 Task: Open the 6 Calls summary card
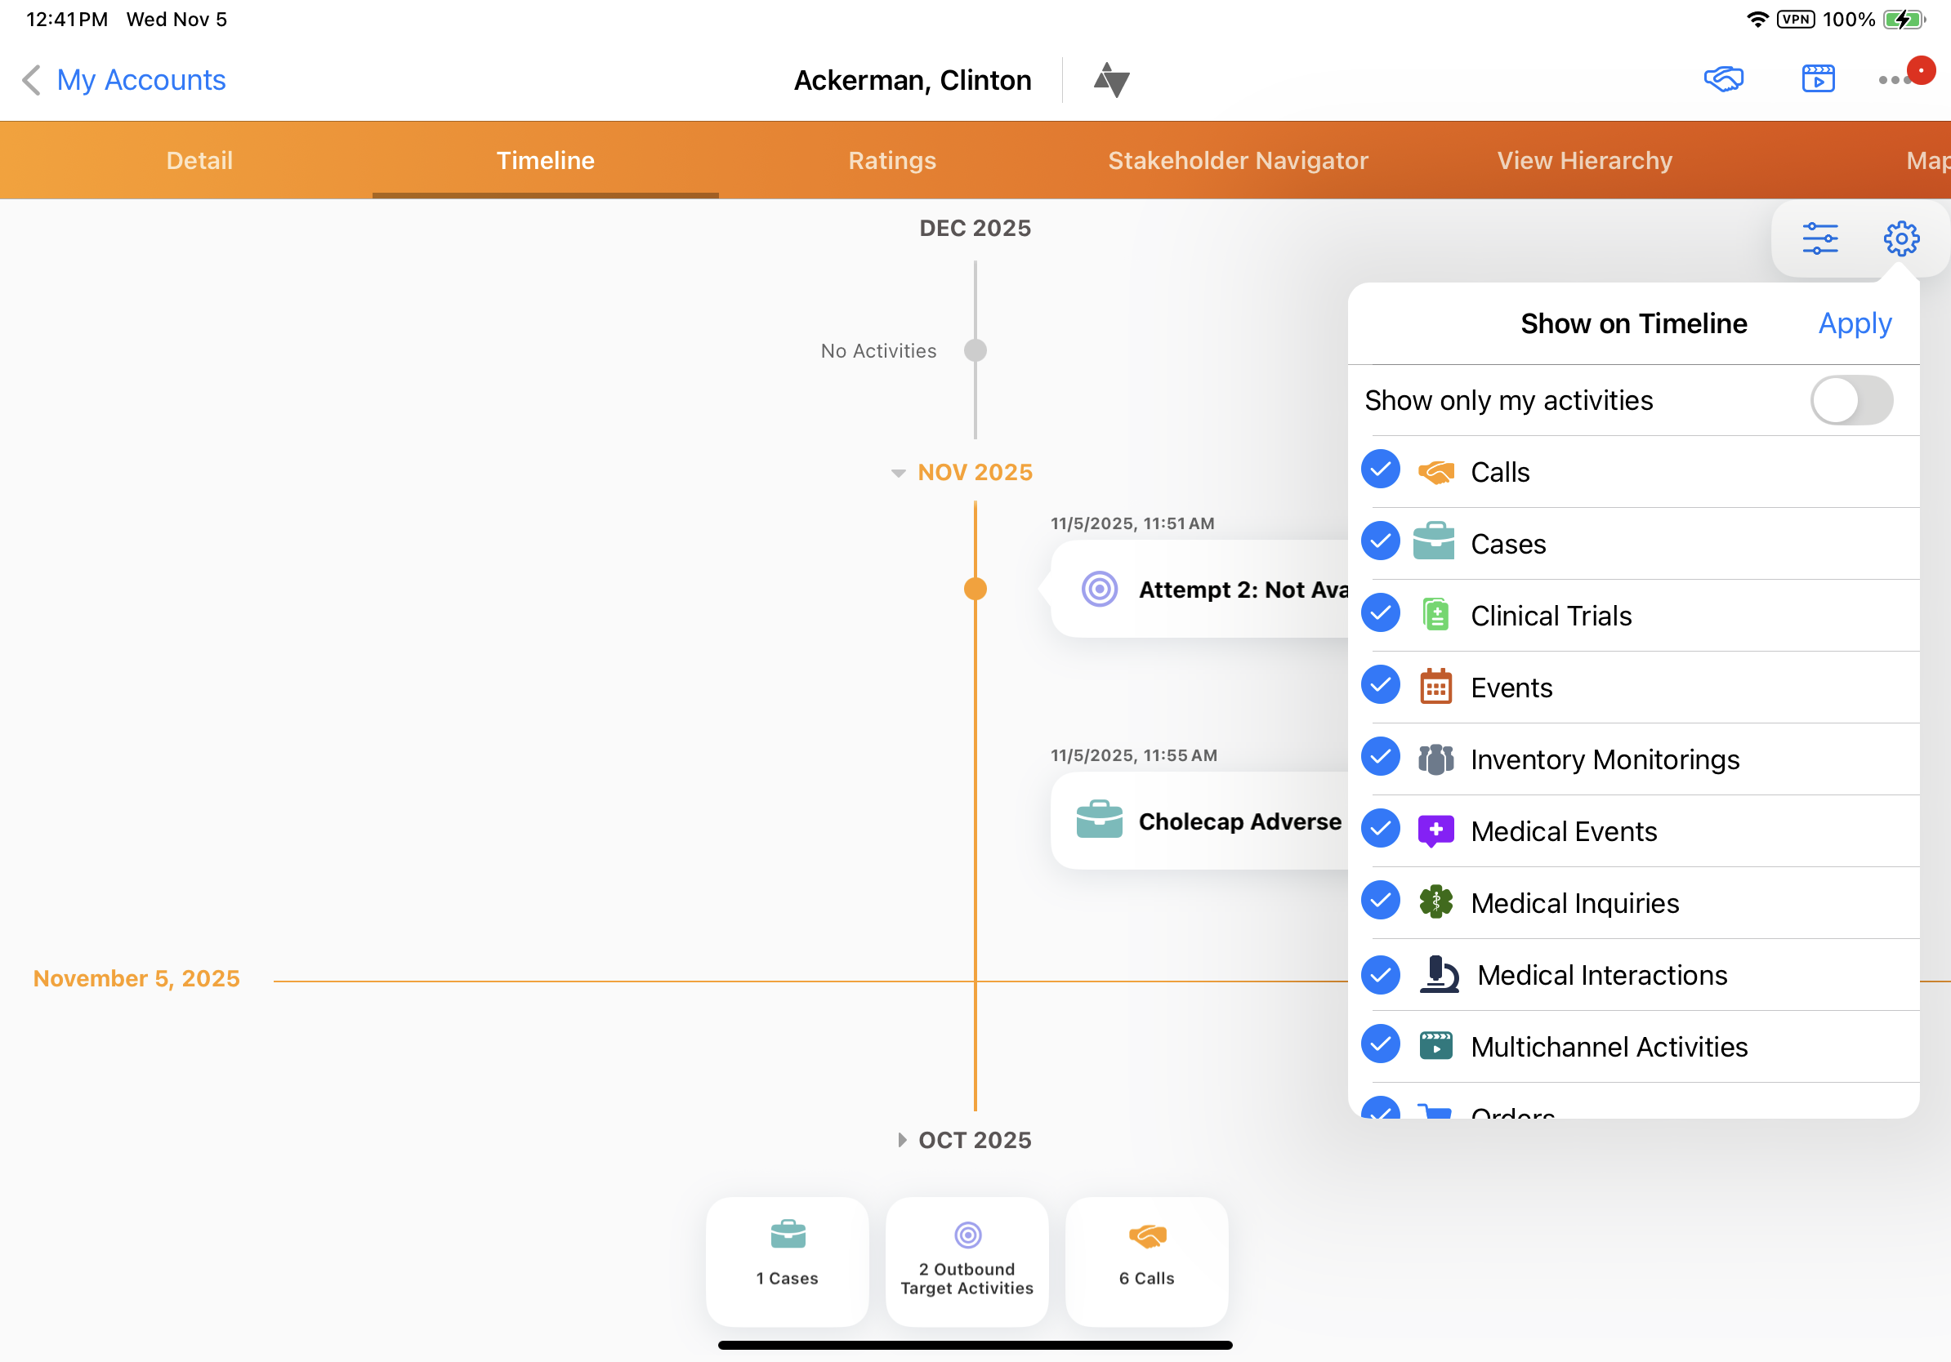coord(1146,1260)
